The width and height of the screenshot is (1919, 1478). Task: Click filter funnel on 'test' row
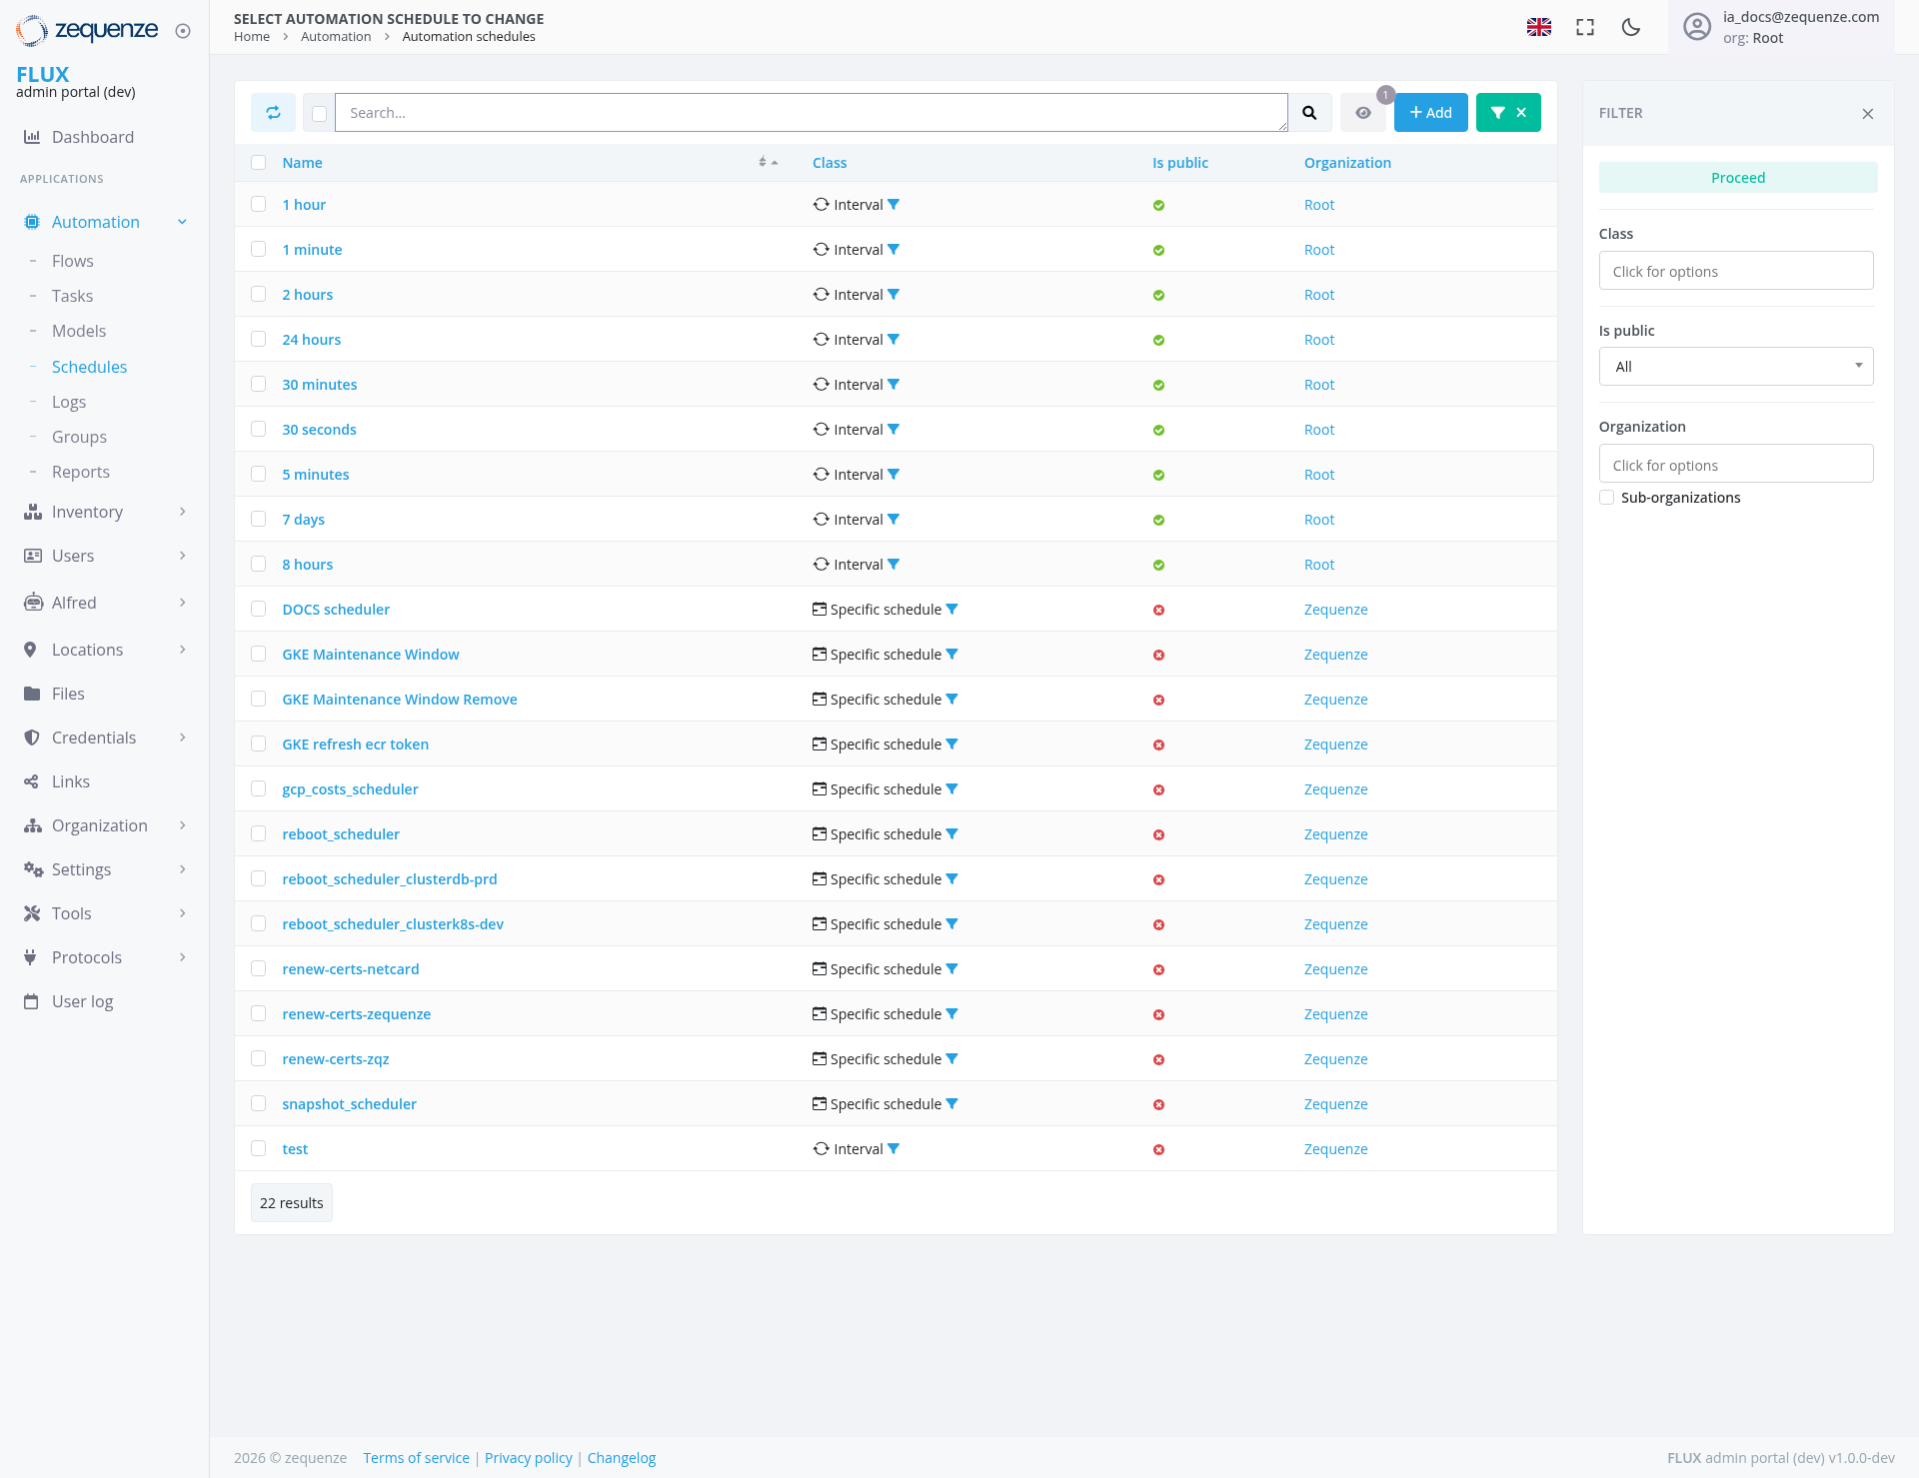894,1149
